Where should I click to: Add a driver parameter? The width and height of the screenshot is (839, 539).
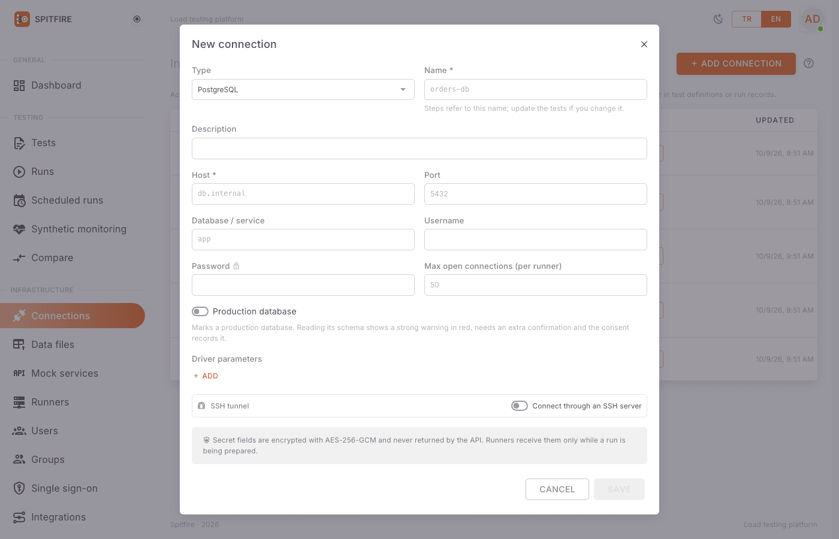point(206,376)
